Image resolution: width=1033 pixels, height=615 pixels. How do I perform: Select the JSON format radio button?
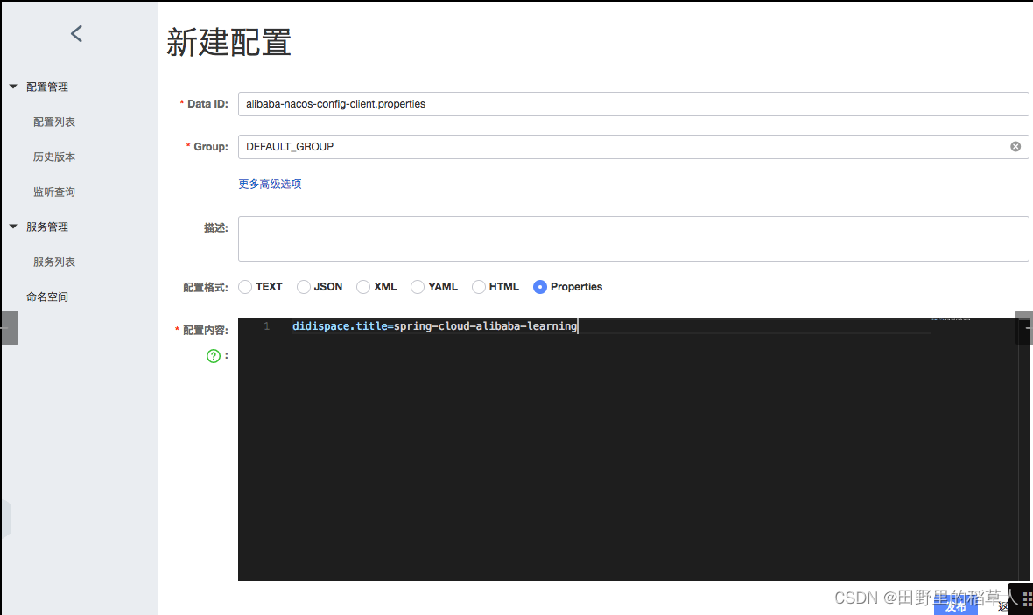[303, 287]
